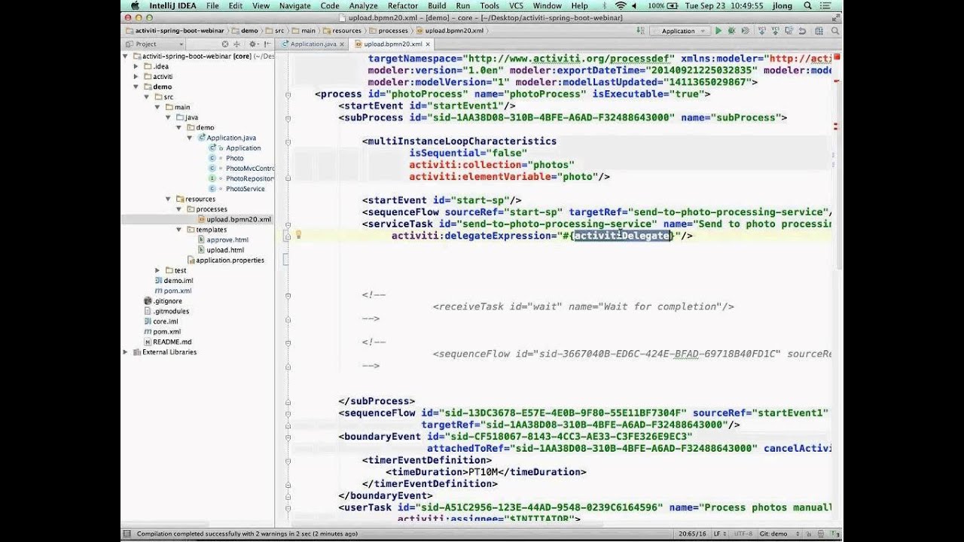964x542 pixels.
Task: Click the lightbulb intention icon in gutter
Action: pos(298,235)
